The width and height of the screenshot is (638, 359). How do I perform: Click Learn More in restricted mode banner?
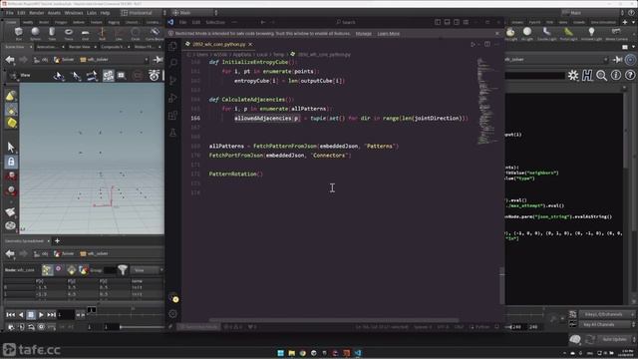[x=388, y=34]
